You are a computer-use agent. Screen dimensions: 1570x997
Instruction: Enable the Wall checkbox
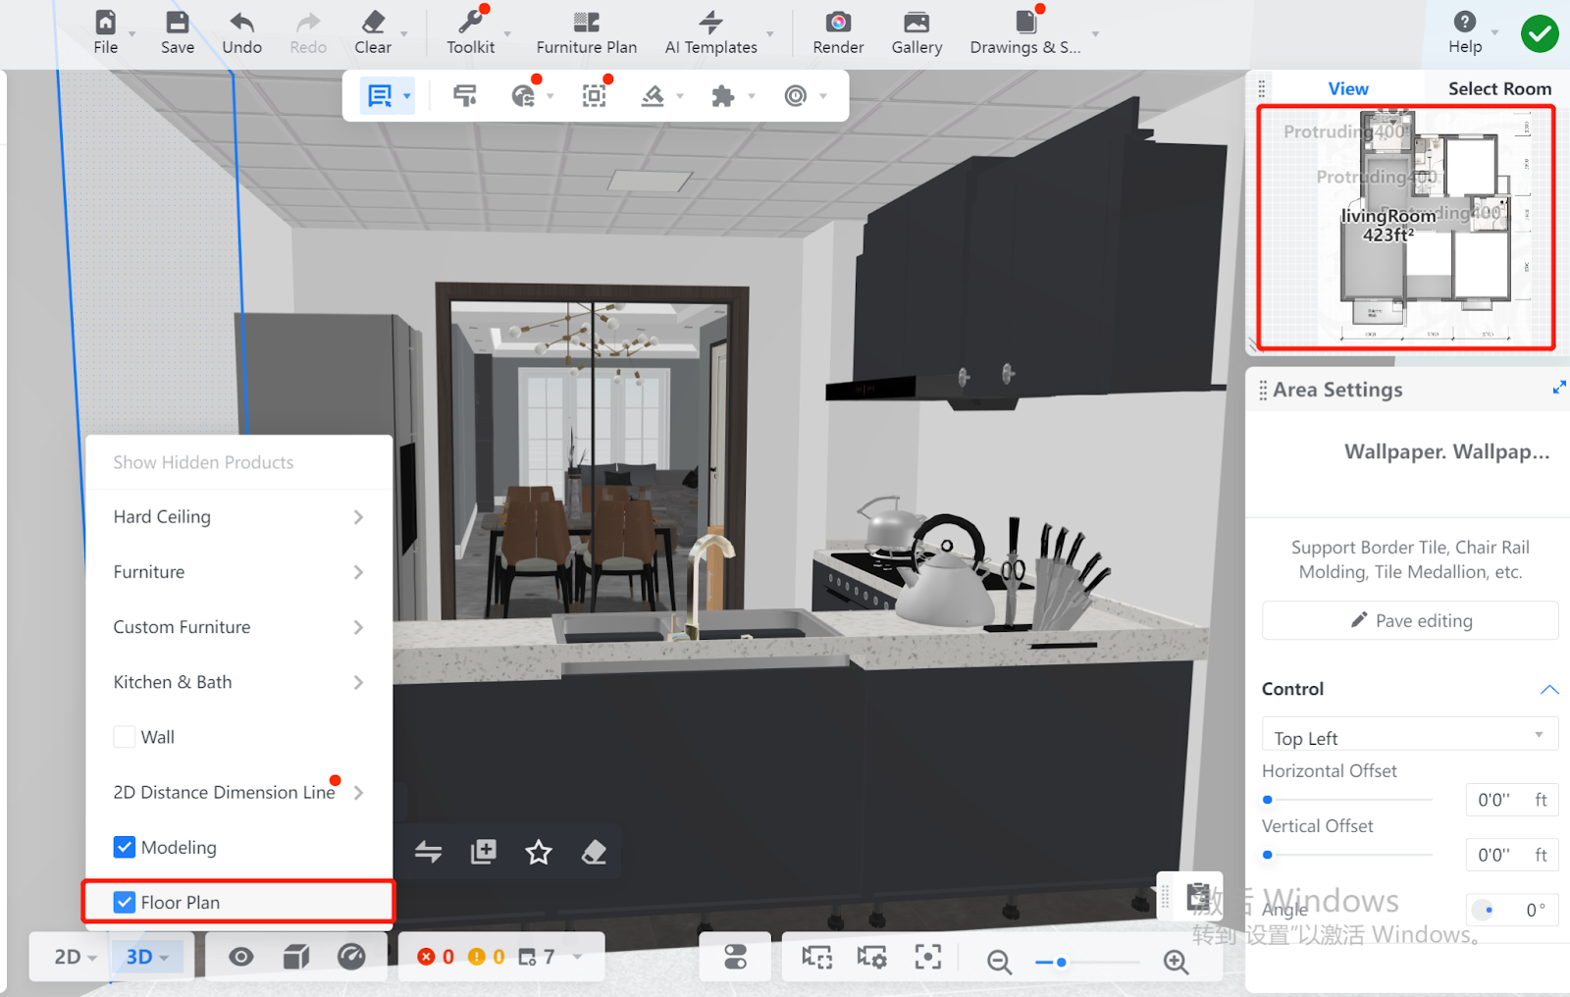coord(125,737)
